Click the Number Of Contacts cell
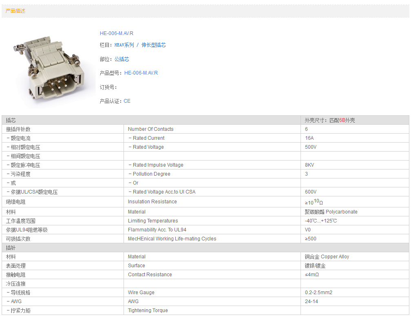The width and height of the screenshot is (411, 317). tap(150, 129)
